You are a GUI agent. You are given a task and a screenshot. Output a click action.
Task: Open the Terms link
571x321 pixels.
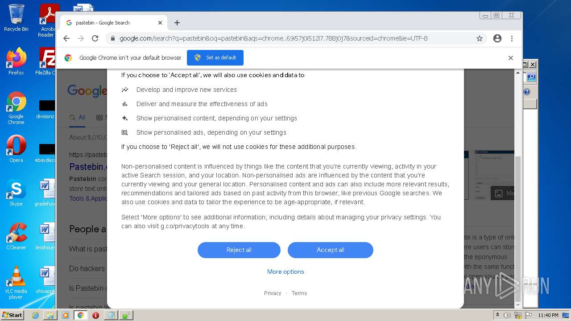[299, 293]
